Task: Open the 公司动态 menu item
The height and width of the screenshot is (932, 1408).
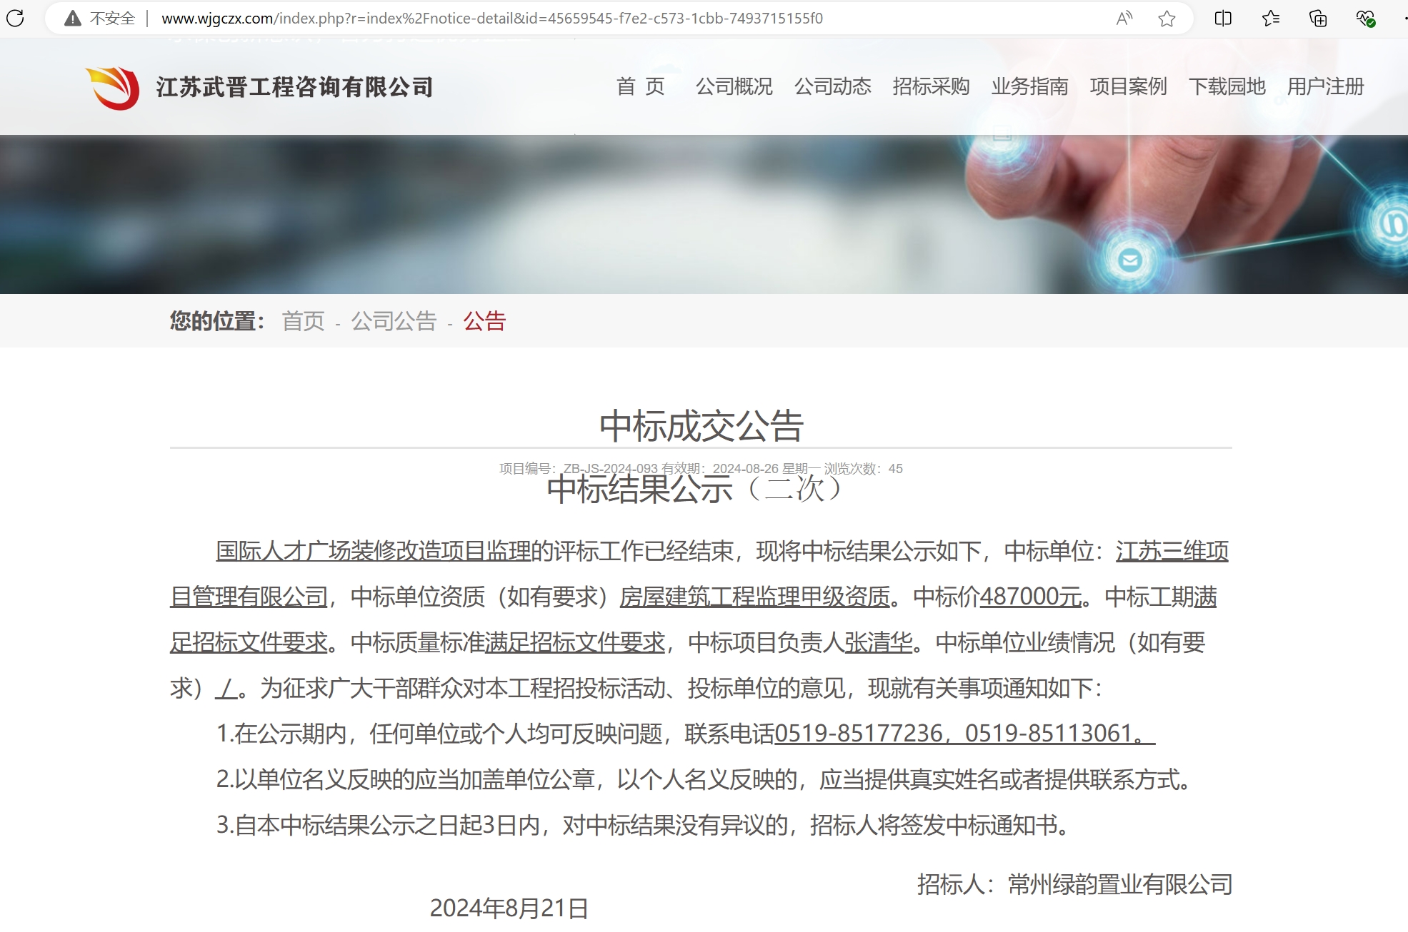Action: (x=833, y=86)
